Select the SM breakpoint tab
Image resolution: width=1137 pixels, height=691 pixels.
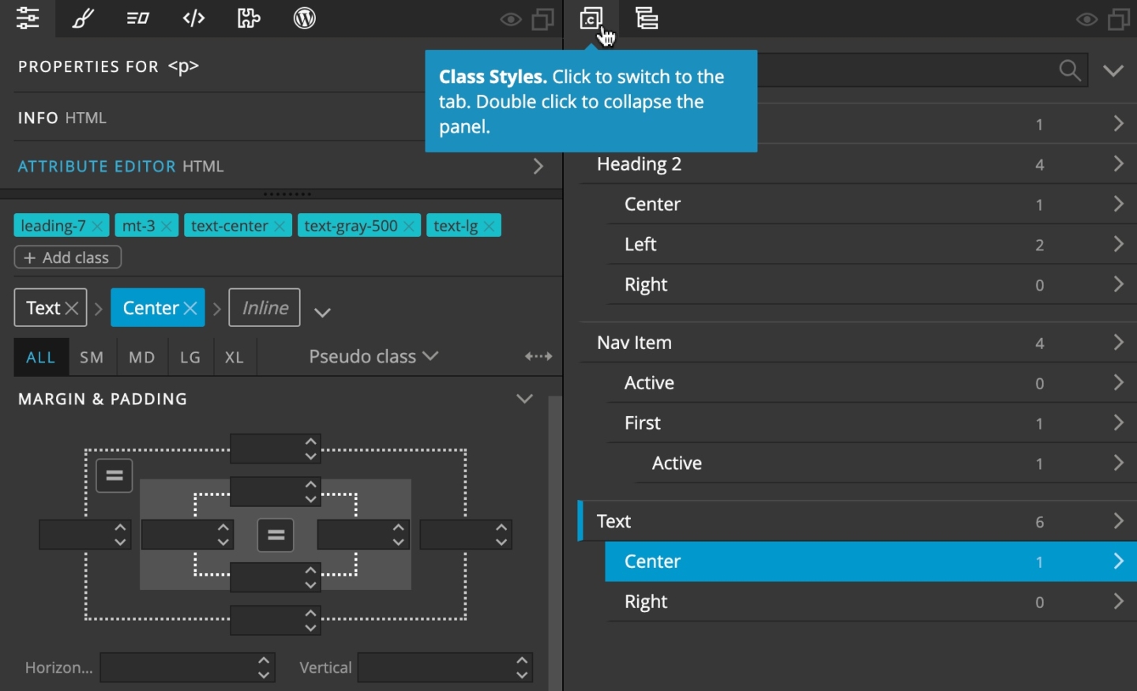(x=91, y=357)
